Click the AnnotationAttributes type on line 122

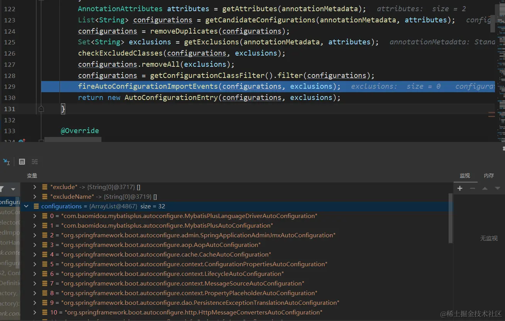click(x=120, y=9)
